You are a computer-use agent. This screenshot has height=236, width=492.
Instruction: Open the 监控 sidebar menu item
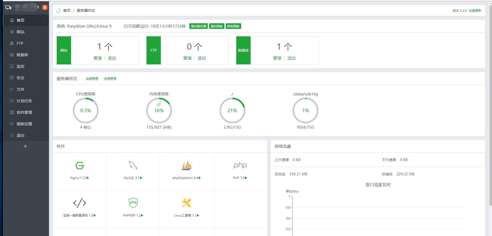coord(26,66)
